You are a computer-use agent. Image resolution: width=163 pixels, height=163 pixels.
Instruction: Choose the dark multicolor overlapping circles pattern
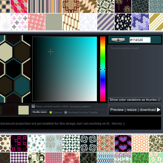pyautogui.click(x=88, y=158)
